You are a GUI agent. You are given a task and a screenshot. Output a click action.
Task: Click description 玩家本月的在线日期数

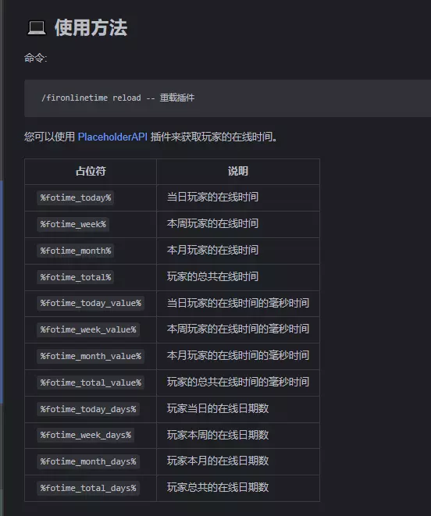click(x=218, y=461)
